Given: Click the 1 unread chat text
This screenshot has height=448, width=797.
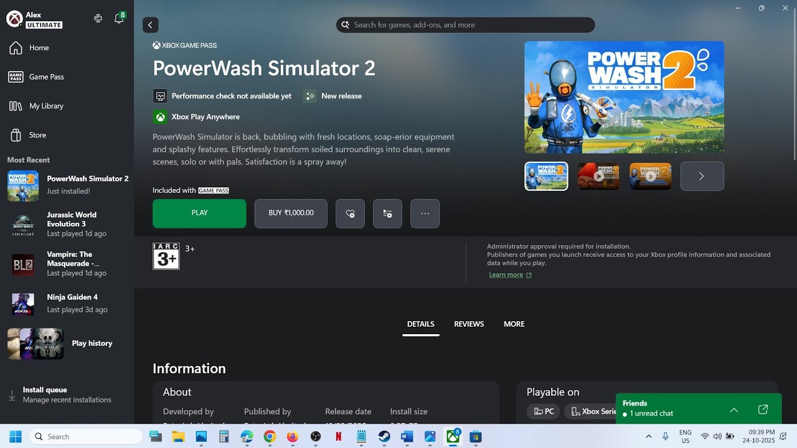Looking at the screenshot, I should tap(651, 414).
